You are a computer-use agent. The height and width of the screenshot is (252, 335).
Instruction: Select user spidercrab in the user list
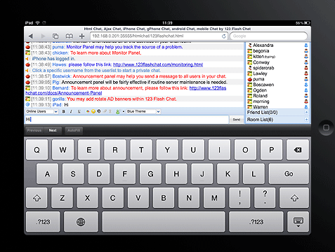pos(263,68)
